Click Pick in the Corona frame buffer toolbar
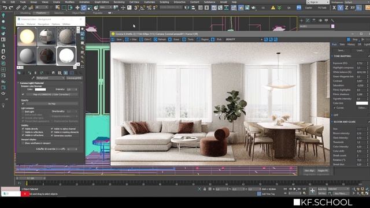This screenshot has height=208, width=370. [216, 39]
